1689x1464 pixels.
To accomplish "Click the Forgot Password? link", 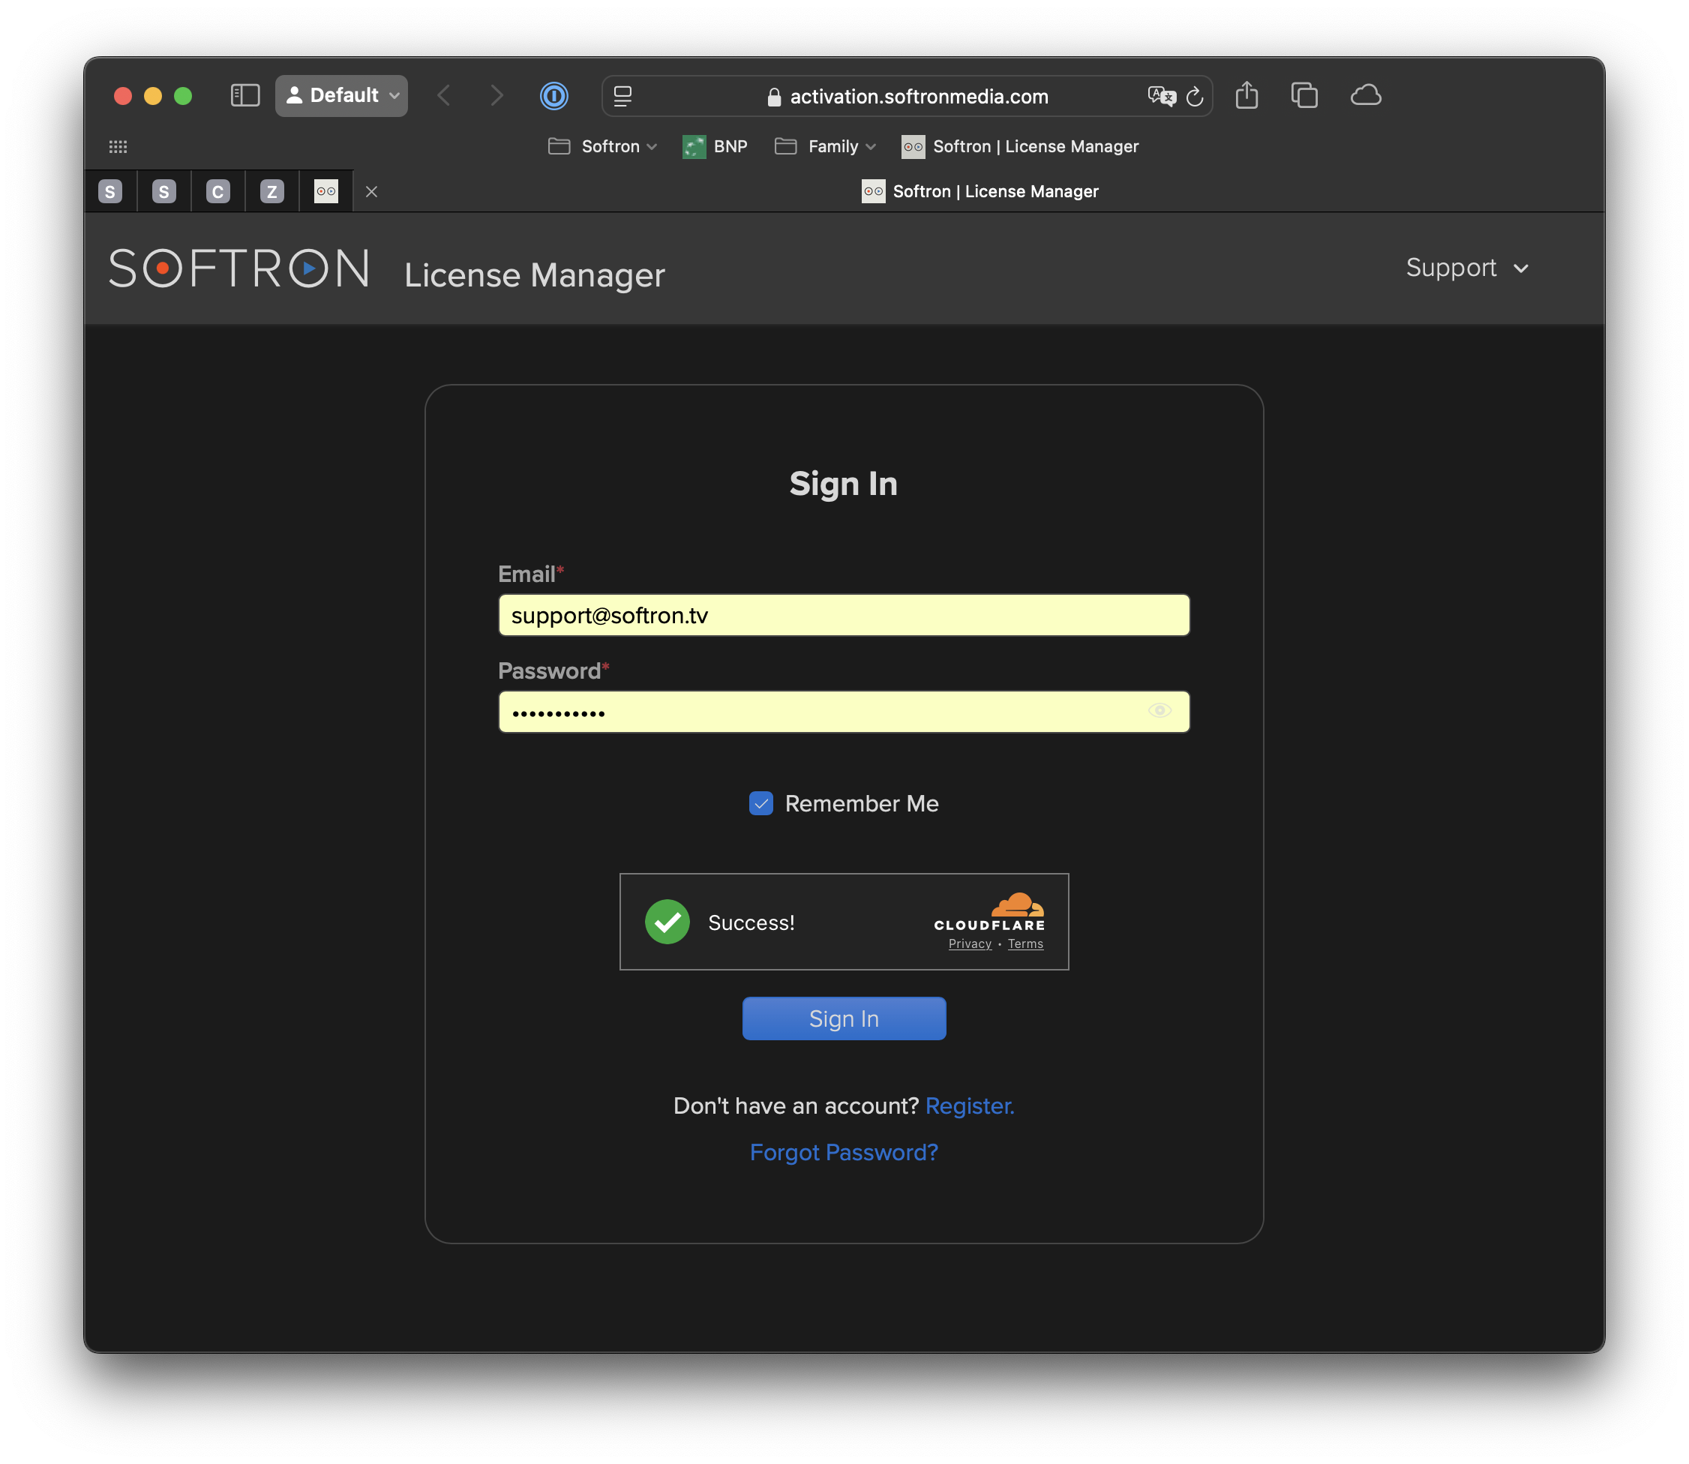I will 844,1152.
